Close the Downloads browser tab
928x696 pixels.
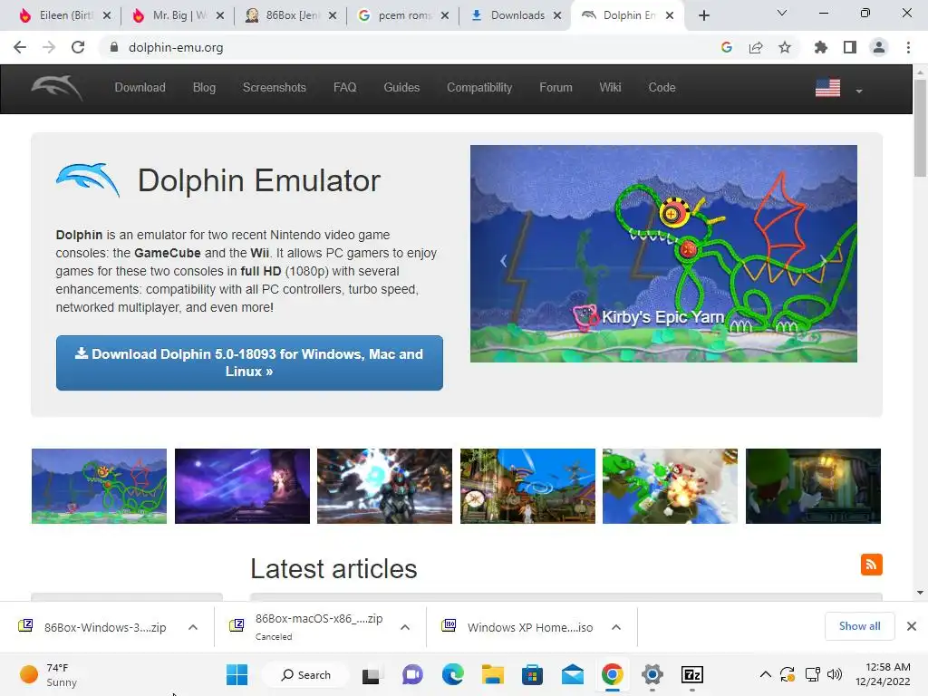coord(557,15)
